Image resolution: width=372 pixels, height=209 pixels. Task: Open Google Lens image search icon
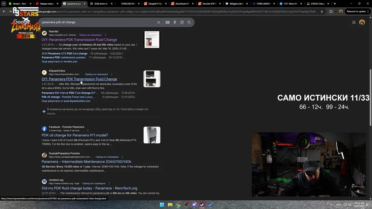182,22
